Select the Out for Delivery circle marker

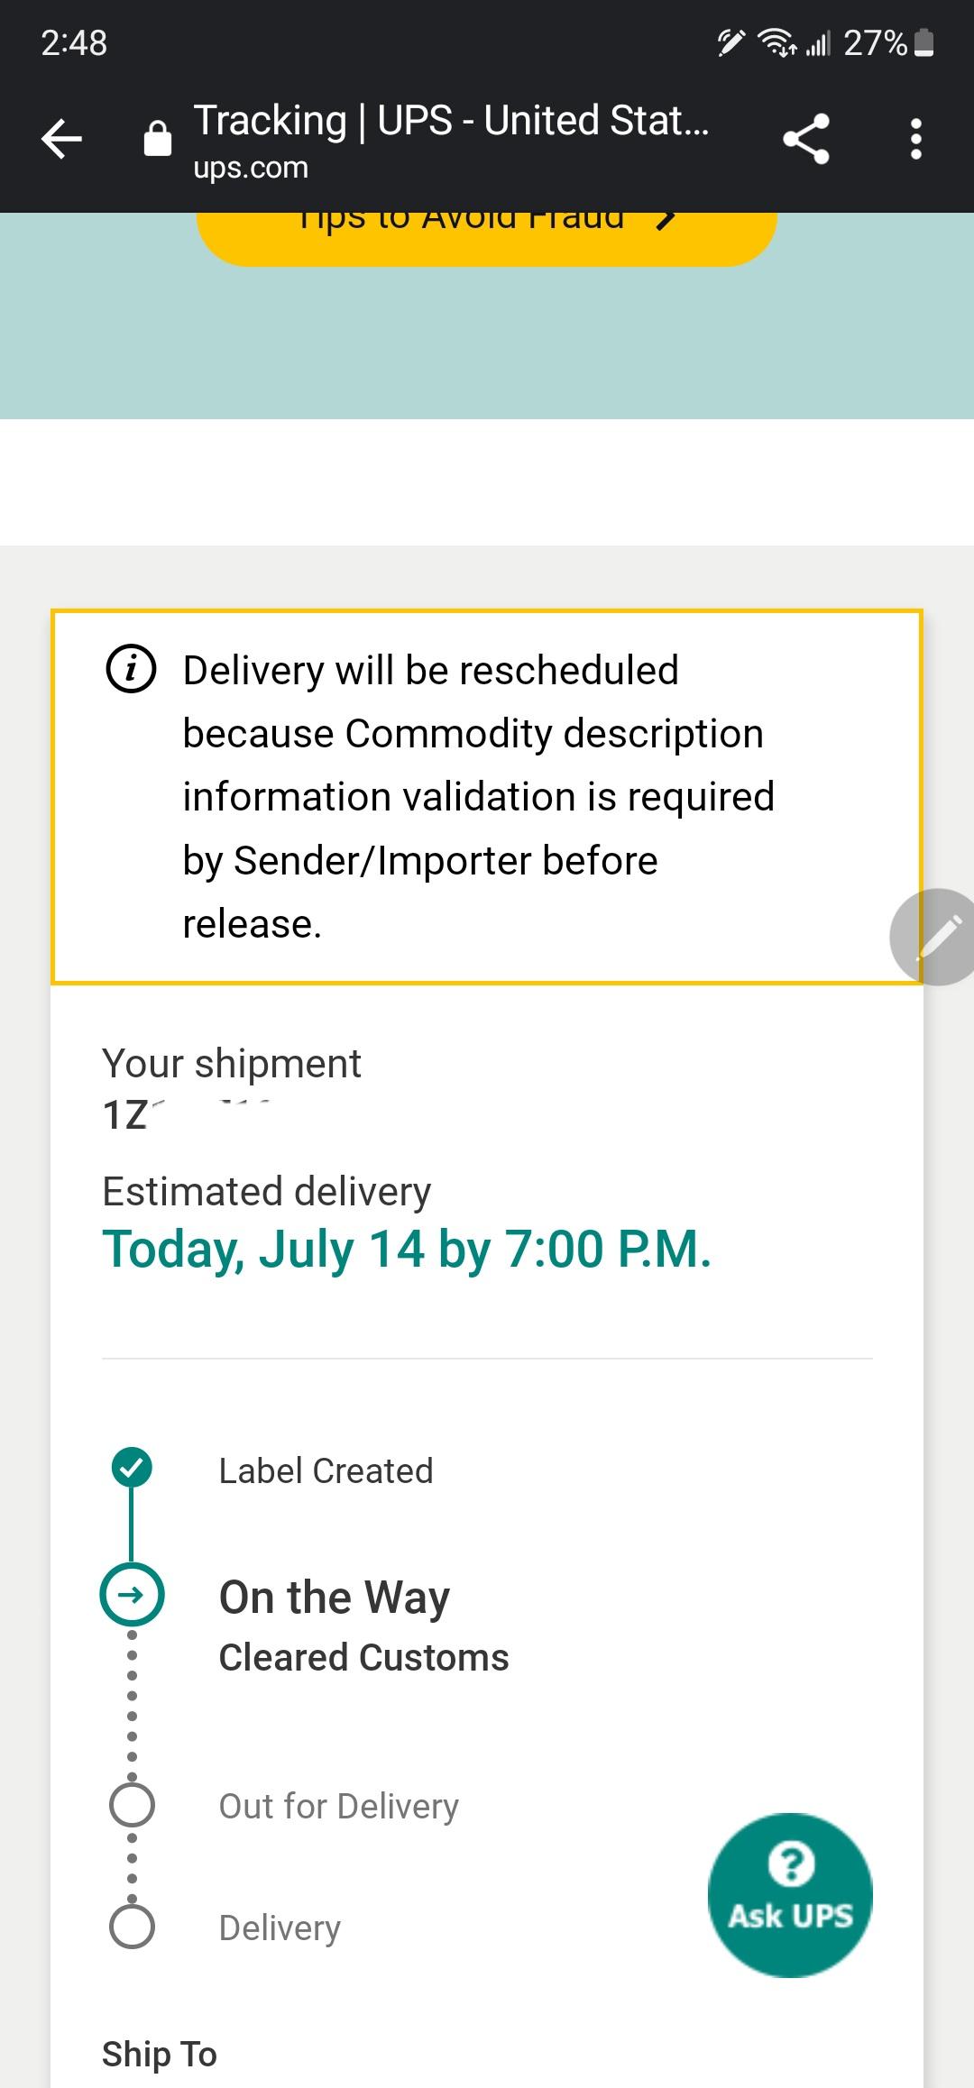pyautogui.click(x=132, y=1805)
